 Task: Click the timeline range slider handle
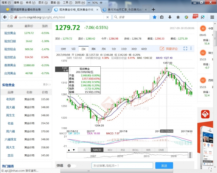click(x=190, y=154)
